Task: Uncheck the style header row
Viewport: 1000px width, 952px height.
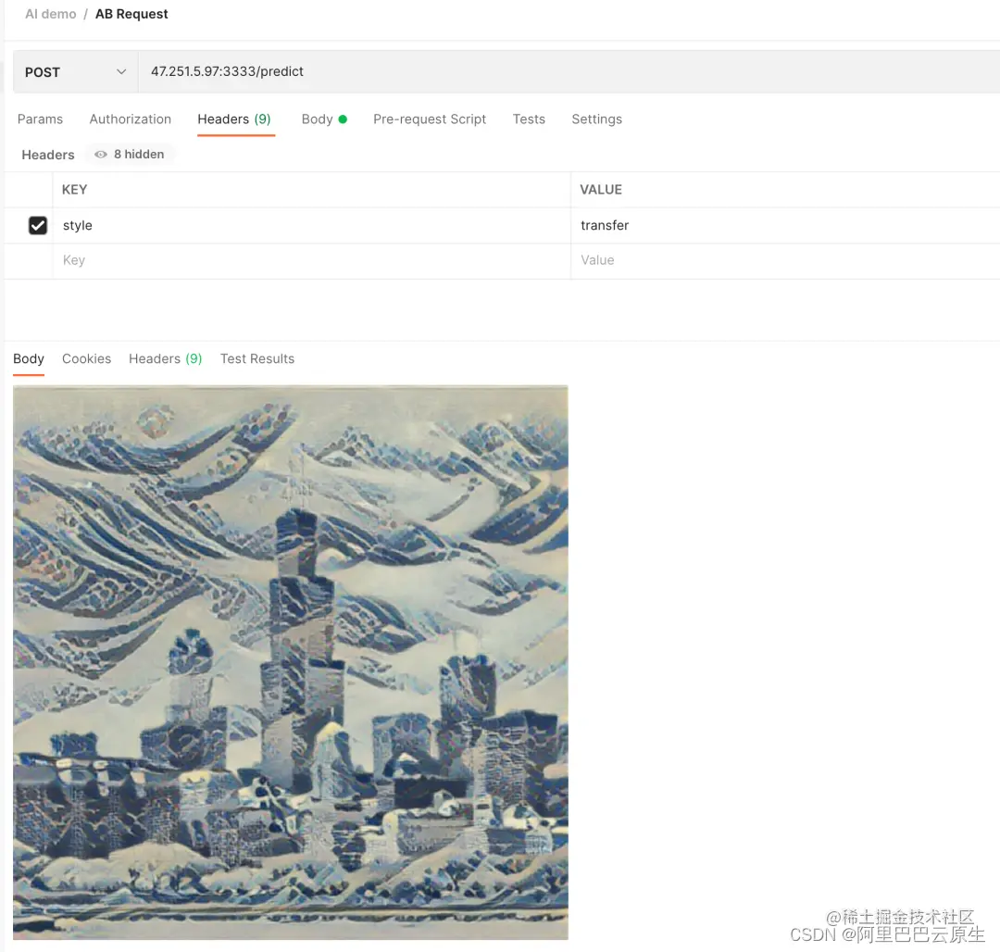Action: click(38, 225)
